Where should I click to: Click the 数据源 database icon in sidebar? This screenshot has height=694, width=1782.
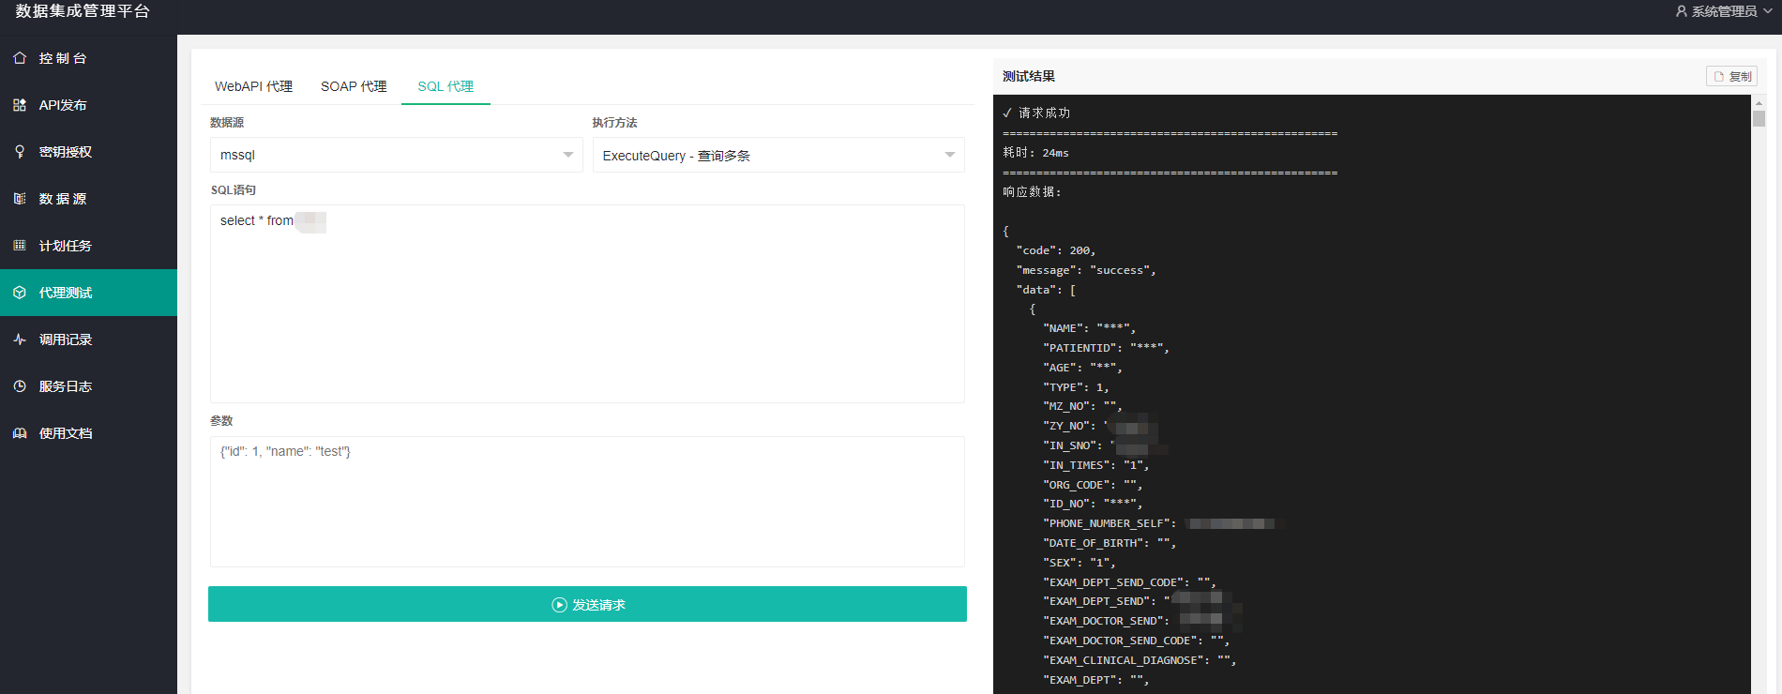20,199
